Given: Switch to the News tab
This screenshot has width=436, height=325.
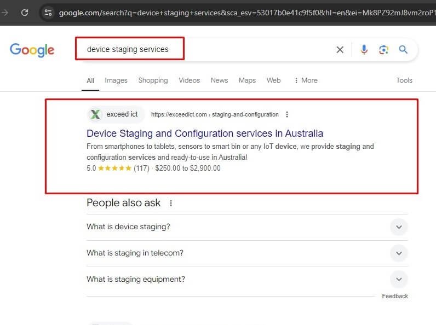Looking at the screenshot, I should pos(219,80).
